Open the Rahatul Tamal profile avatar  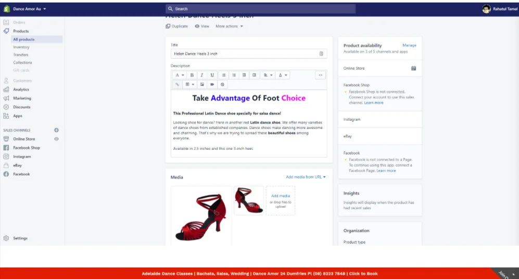point(486,9)
